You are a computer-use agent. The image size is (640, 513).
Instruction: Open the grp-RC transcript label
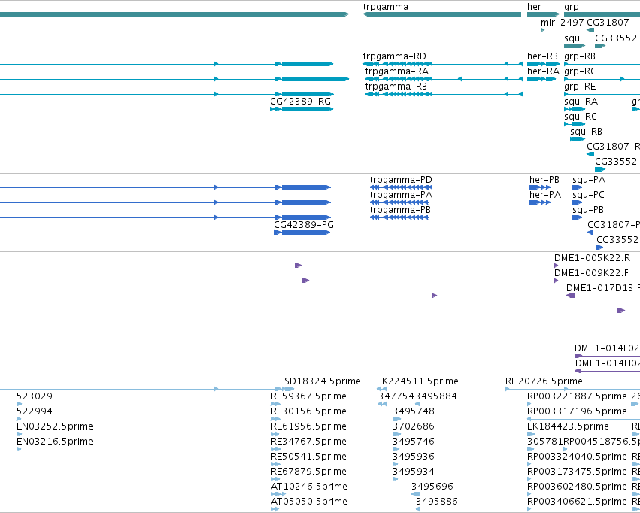(580, 71)
